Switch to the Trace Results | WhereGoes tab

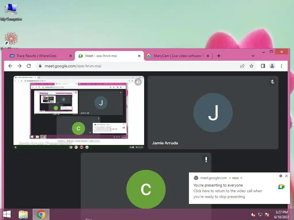coord(36,56)
